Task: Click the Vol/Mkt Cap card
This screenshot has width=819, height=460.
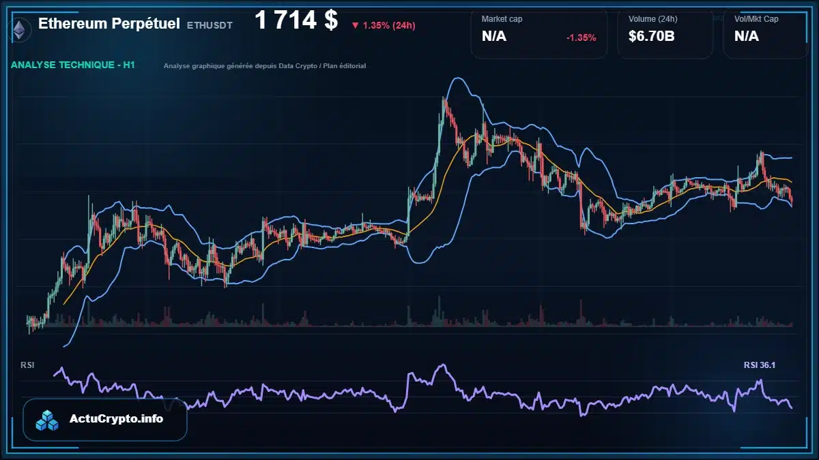Action: pyautogui.click(x=766, y=33)
